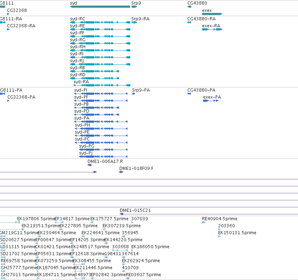Screen dimensions: 298x280
Task: Click the RE03607.5prime EST label
Action: [143, 275]
